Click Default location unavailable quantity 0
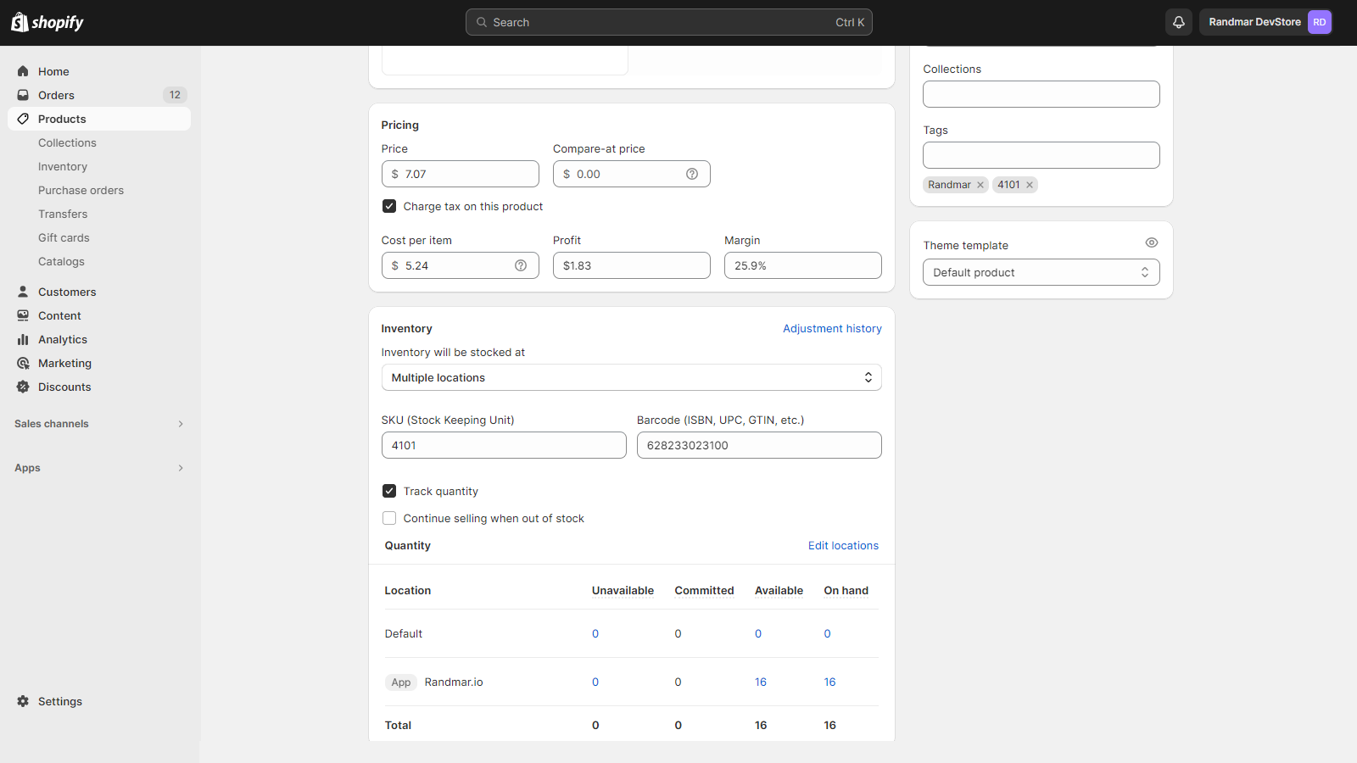The height and width of the screenshot is (763, 1357). [595, 633]
